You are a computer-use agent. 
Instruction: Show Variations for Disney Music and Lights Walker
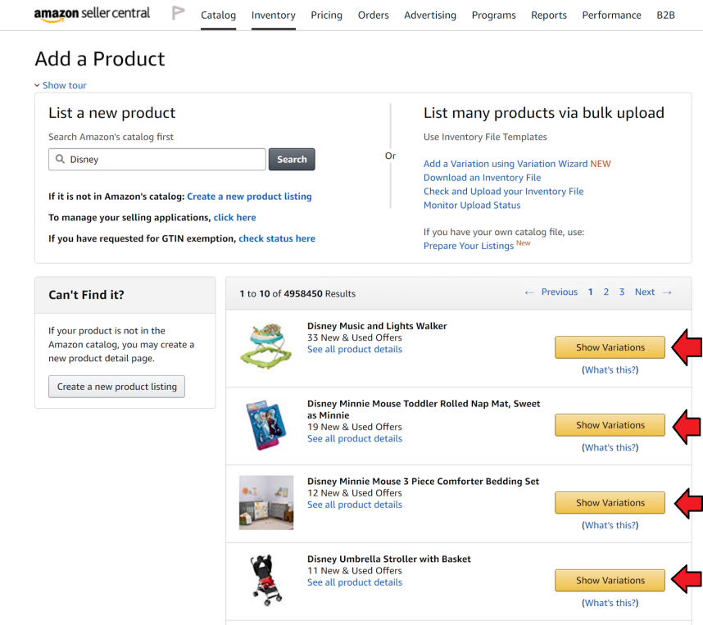point(610,347)
